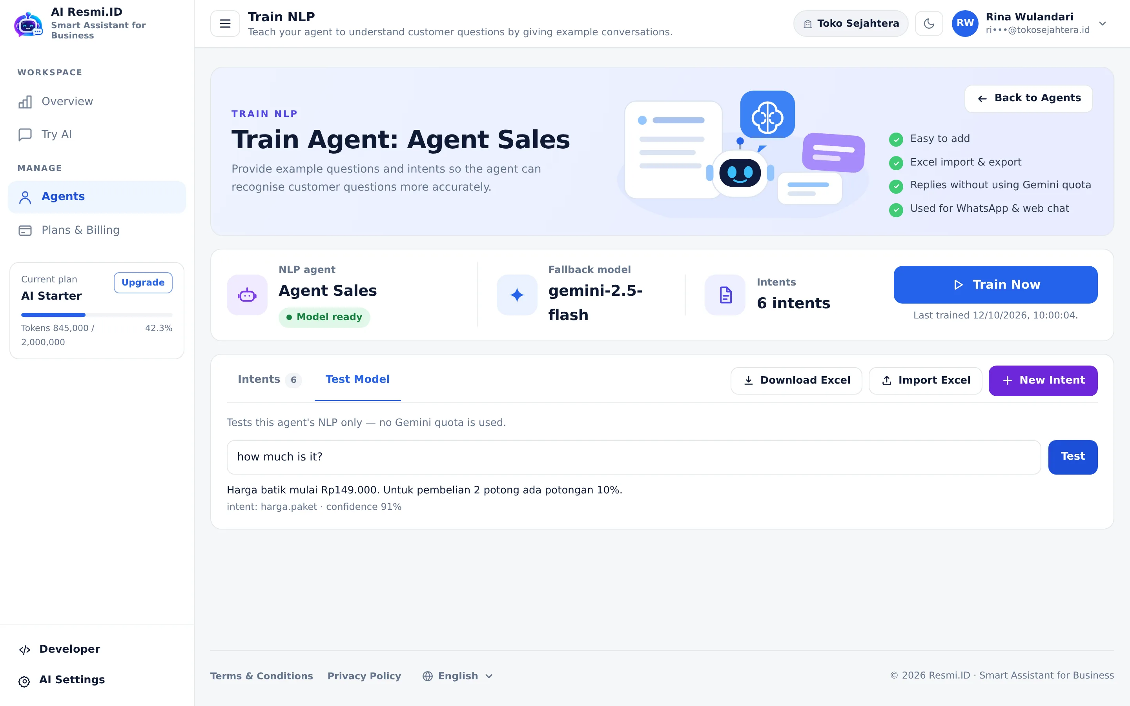Download intents as Excel
The height and width of the screenshot is (706, 1130).
pyautogui.click(x=796, y=380)
